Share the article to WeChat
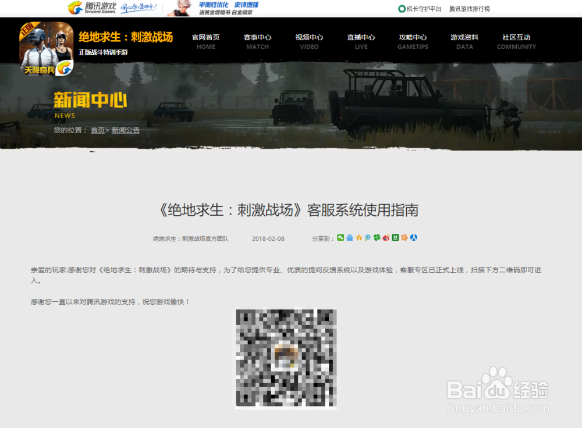The height and width of the screenshot is (428, 582). tap(340, 238)
